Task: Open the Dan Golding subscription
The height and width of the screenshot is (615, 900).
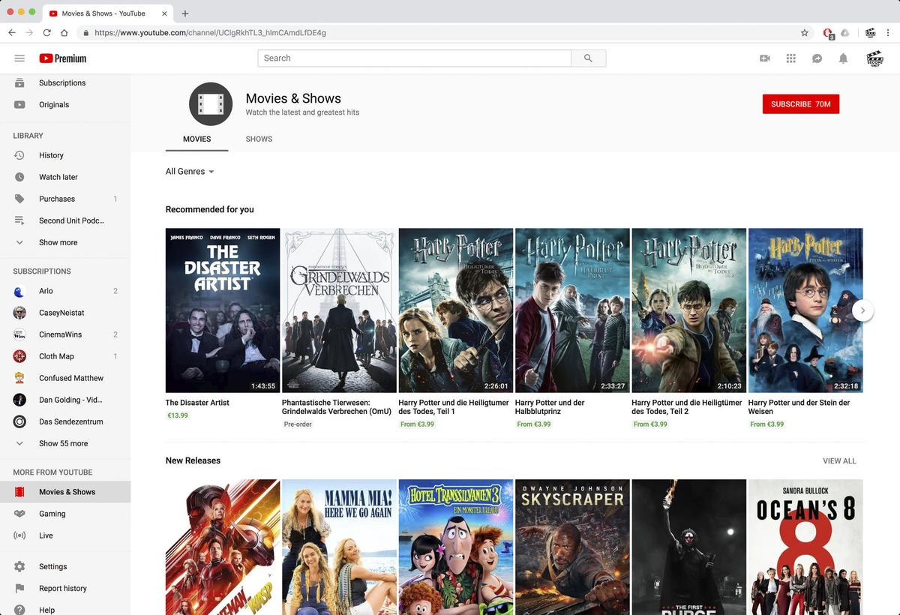Action: click(65, 400)
